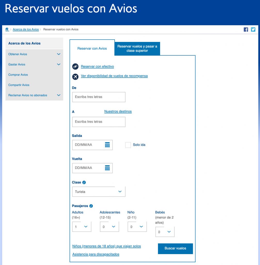Select the Reservar con Avios tab
The image size is (260, 265).
92,48
